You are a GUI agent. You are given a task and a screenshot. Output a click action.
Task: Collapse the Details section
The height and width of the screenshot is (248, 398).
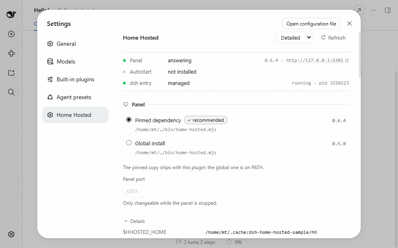(x=134, y=221)
